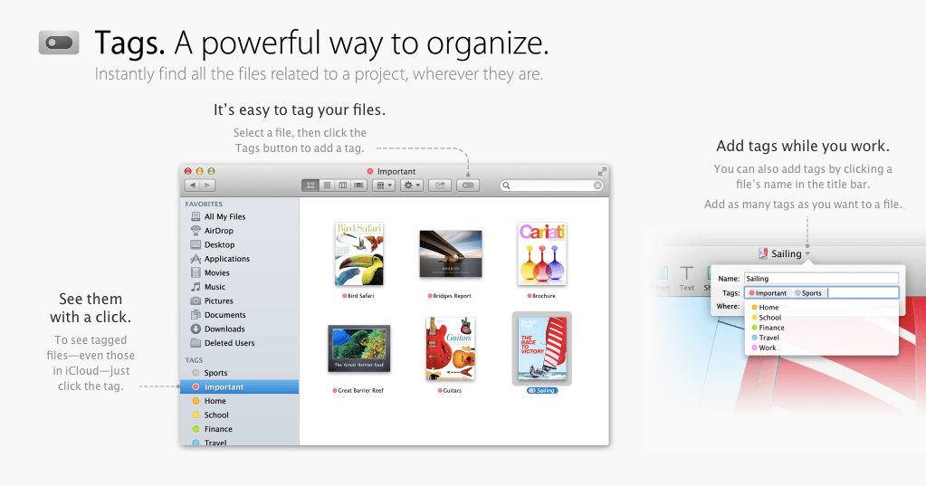Click the Share toolbar button
Image resolution: width=926 pixels, height=486 pixels.
[440, 186]
